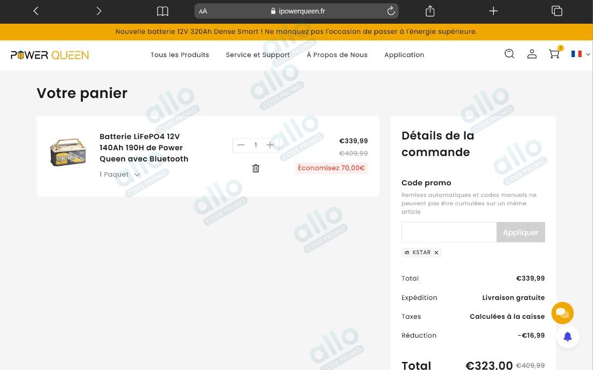The image size is (593, 370).
Task: Open the Tous les Produits menu
Action: click(x=180, y=55)
